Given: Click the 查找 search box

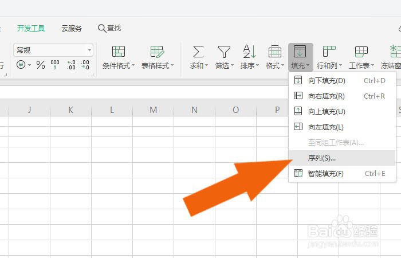Looking at the screenshot, I should click(x=109, y=28).
